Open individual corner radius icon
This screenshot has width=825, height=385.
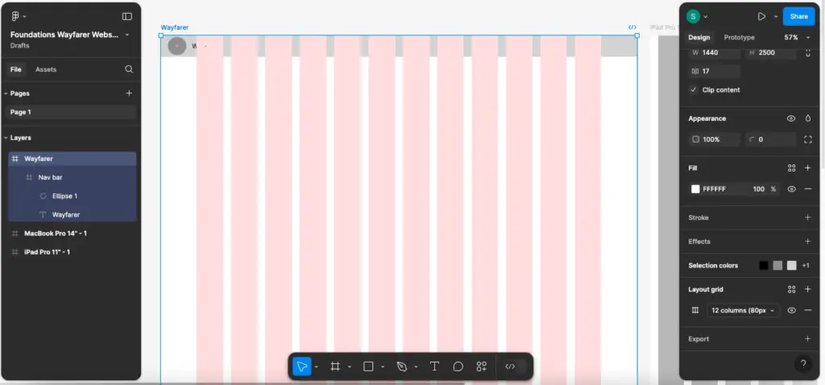click(x=808, y=139)
